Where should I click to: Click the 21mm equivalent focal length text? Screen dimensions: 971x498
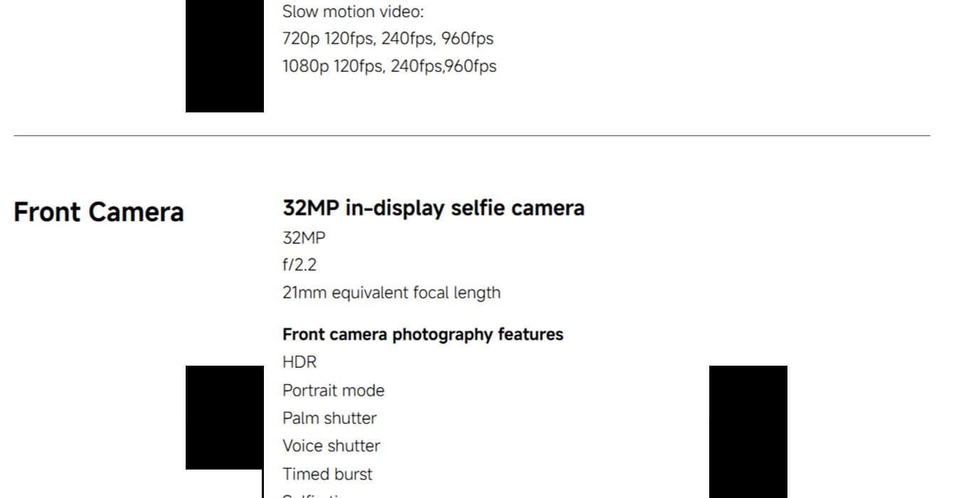coord(391,292)
